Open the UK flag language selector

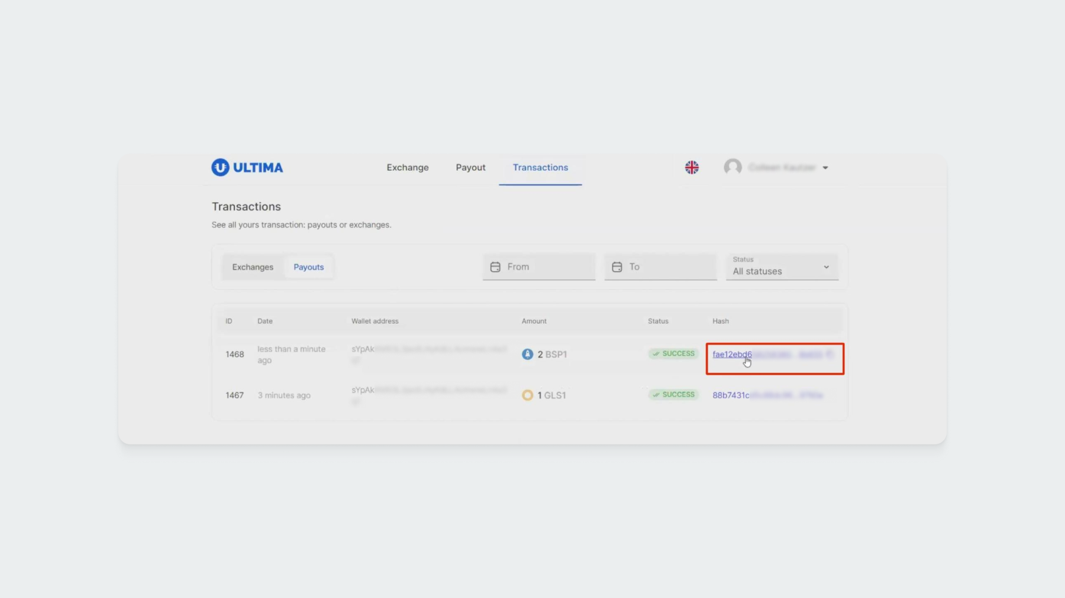(x=692, y=168)
